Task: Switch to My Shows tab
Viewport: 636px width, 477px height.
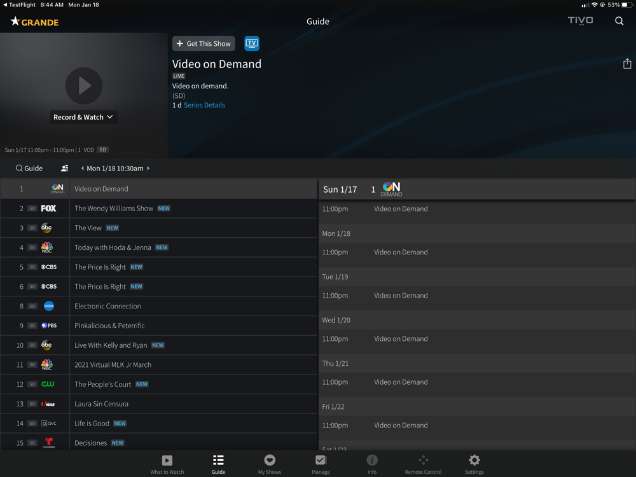Action: 270,464
